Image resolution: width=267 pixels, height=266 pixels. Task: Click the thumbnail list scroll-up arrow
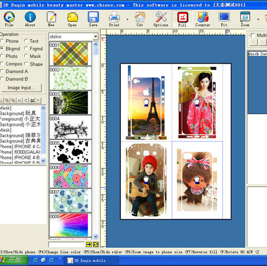[x=95, y=44]
